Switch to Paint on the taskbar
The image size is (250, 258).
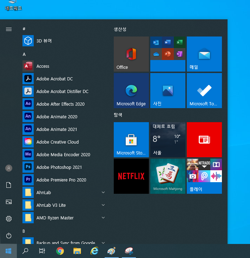[x=112, y=251]
